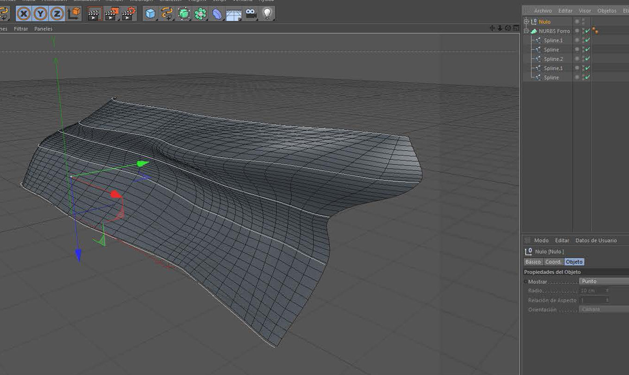
Task: Click the Object Manager panel grip icon
Action: click(x=527, y=10)
